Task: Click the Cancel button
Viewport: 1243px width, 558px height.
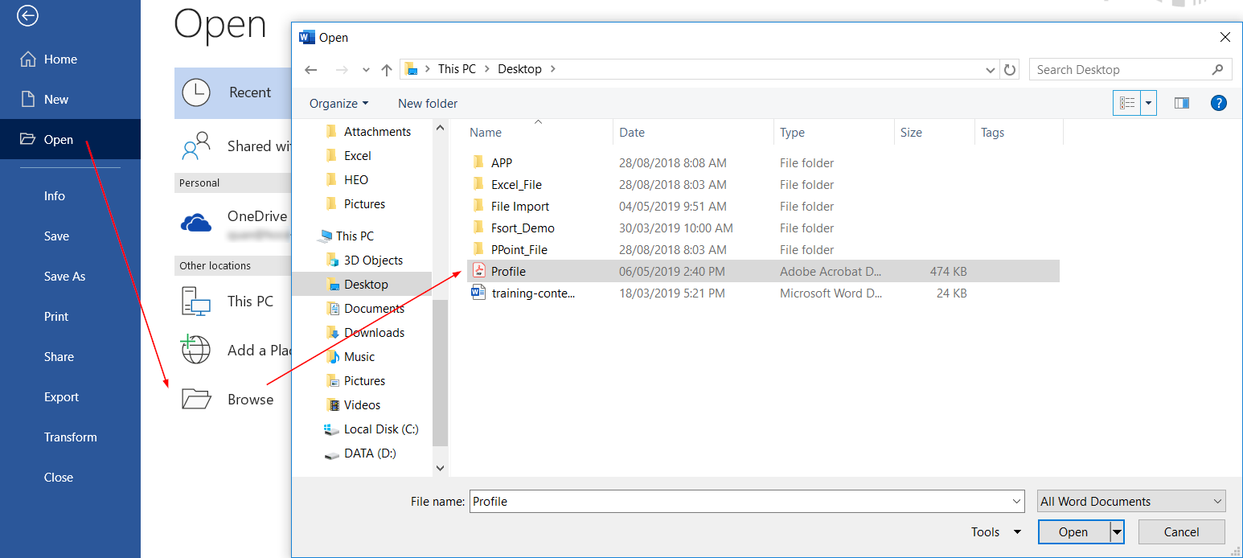Action: 1181,531
